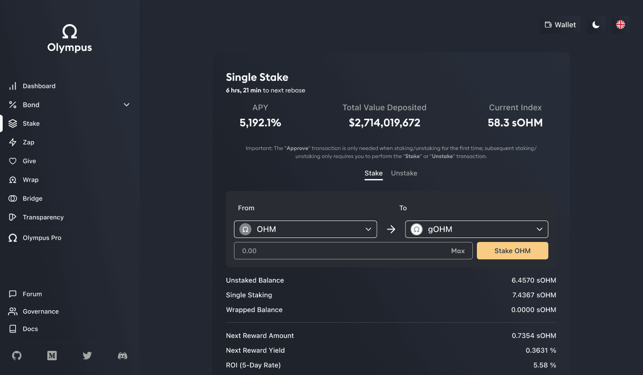Click the APY value 5,192.1%
Screen dimensions: 643x375
(x=260, y=123)
